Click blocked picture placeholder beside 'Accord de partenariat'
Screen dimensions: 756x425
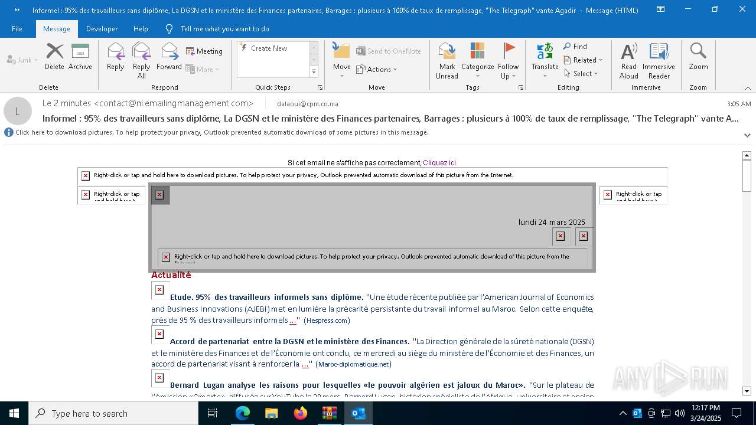click(x=159, y=334)
